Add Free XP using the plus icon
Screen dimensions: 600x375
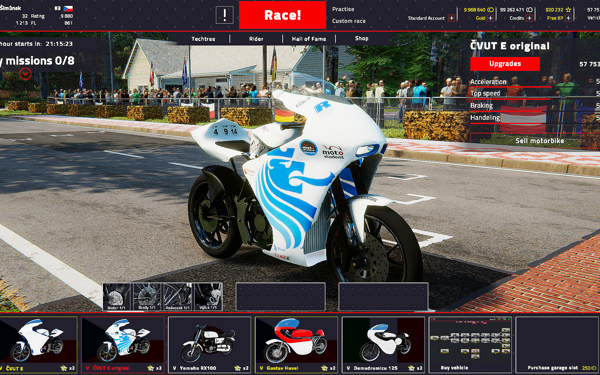click(568, 18)
